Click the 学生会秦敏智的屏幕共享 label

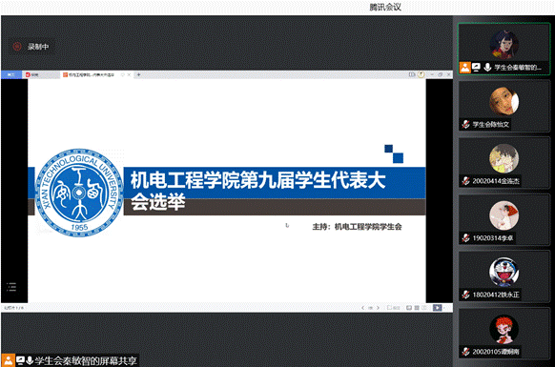[x=86, y=360]
